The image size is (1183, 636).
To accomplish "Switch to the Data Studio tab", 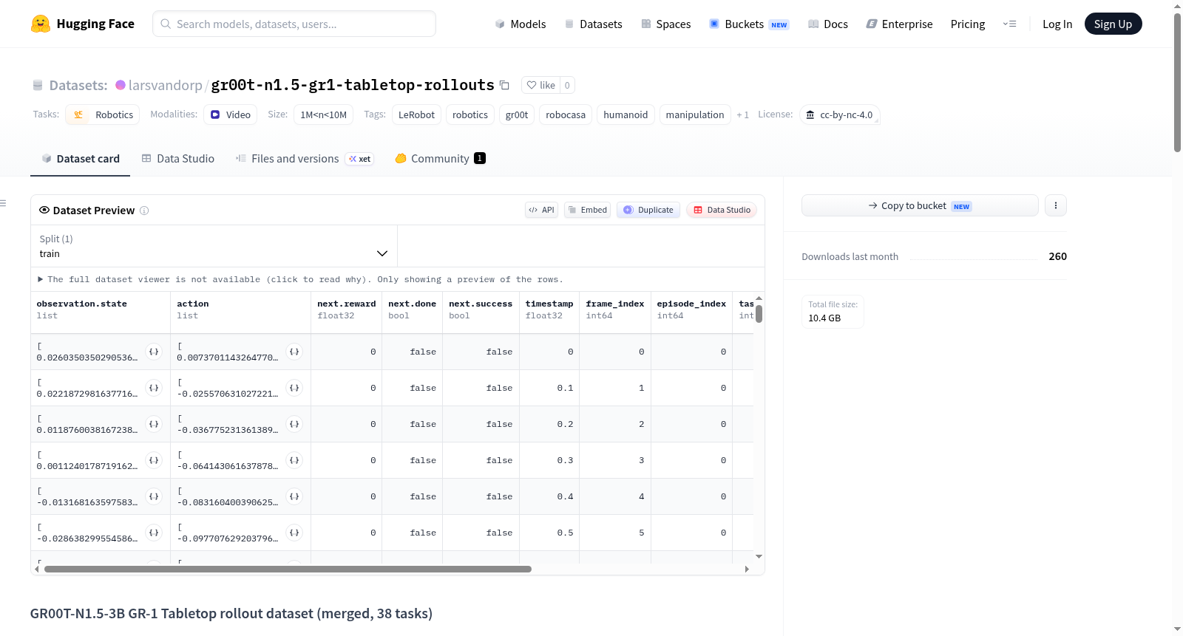I will (178, 158).
